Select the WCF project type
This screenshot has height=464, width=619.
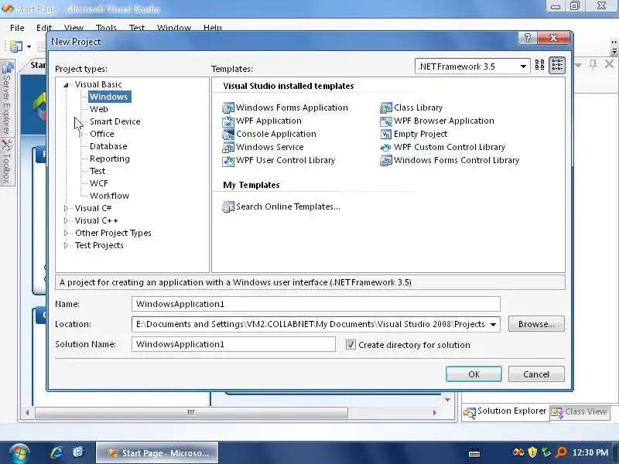(99, 183)
